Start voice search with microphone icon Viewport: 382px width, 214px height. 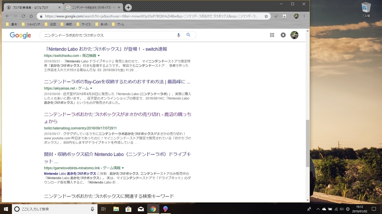pos(178,35)
